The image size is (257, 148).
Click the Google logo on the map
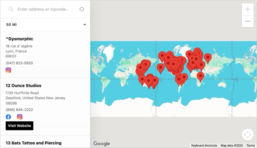pyautogui.click(x=102, y=144)
